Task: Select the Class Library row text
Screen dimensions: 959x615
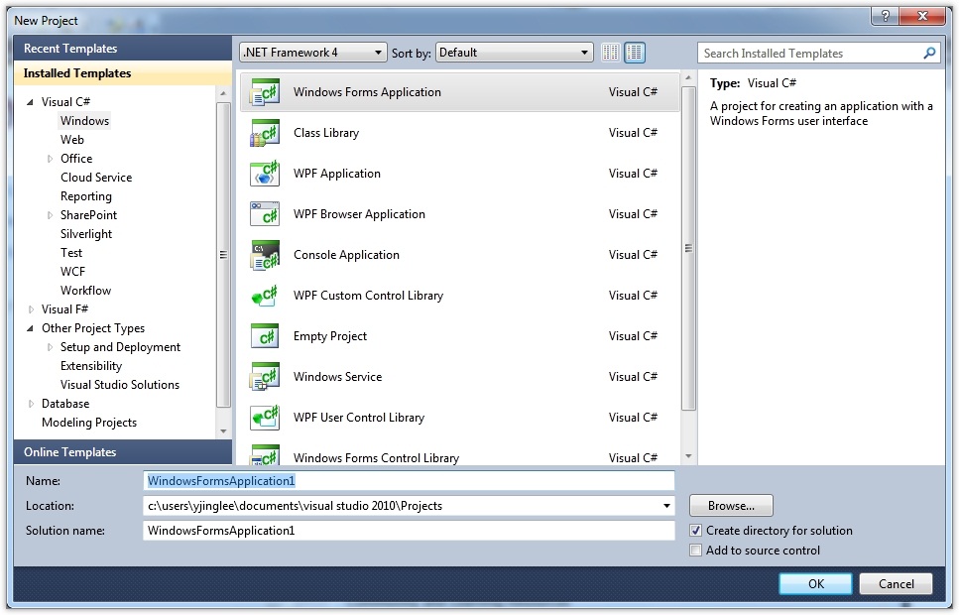Action: [x=326, y=133]
